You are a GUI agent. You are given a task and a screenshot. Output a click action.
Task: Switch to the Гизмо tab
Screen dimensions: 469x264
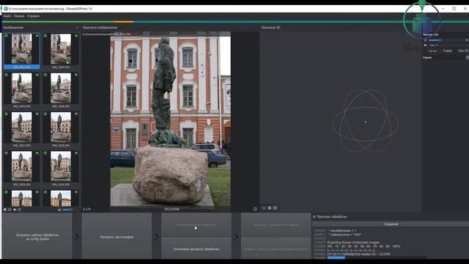point(448,51)
